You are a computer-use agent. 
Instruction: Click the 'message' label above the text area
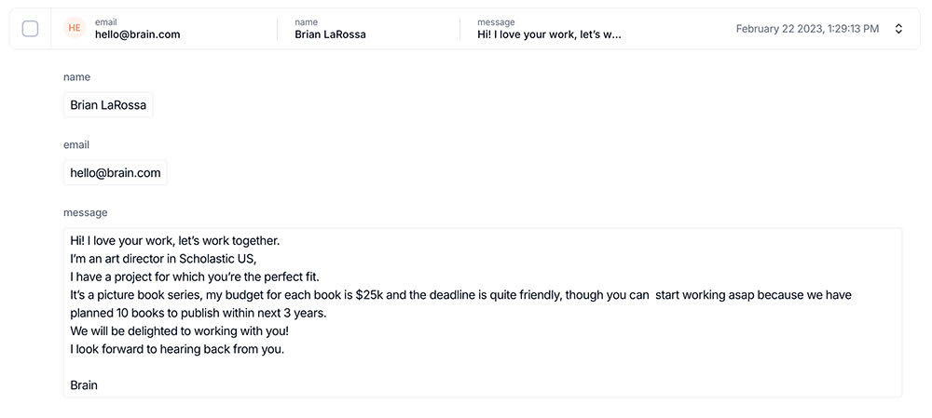click(85, 213)
